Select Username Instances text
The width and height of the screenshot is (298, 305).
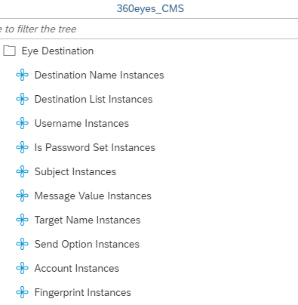(x=81, y=123)
